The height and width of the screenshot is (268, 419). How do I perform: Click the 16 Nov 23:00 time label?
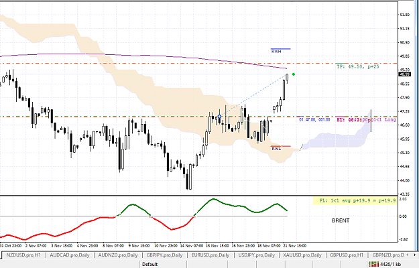tap(243, 246)
